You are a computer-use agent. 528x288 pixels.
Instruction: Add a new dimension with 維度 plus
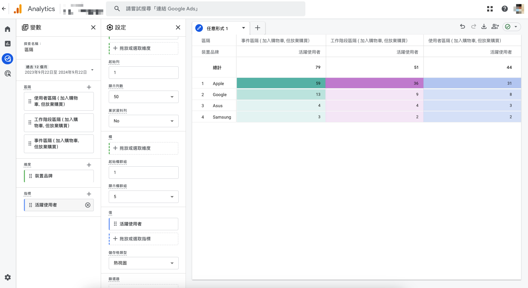click(x=89, y=165)
